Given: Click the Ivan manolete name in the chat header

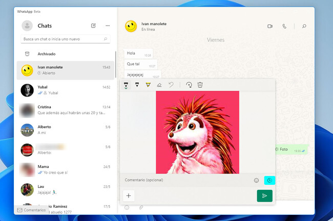Looking at the screenshot, I should (154, 24).
